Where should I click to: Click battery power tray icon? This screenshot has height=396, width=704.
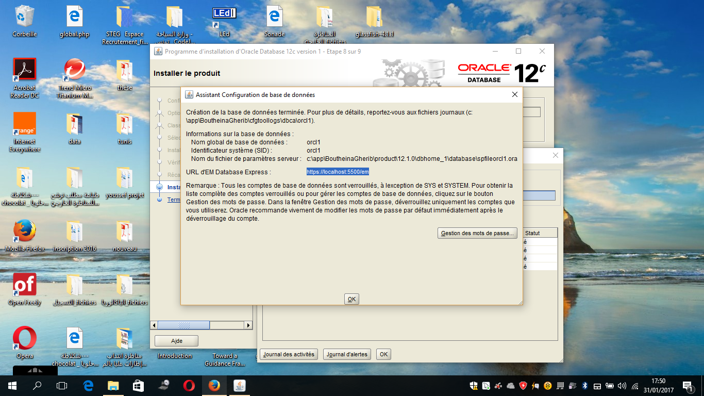(x=610, y=386)
